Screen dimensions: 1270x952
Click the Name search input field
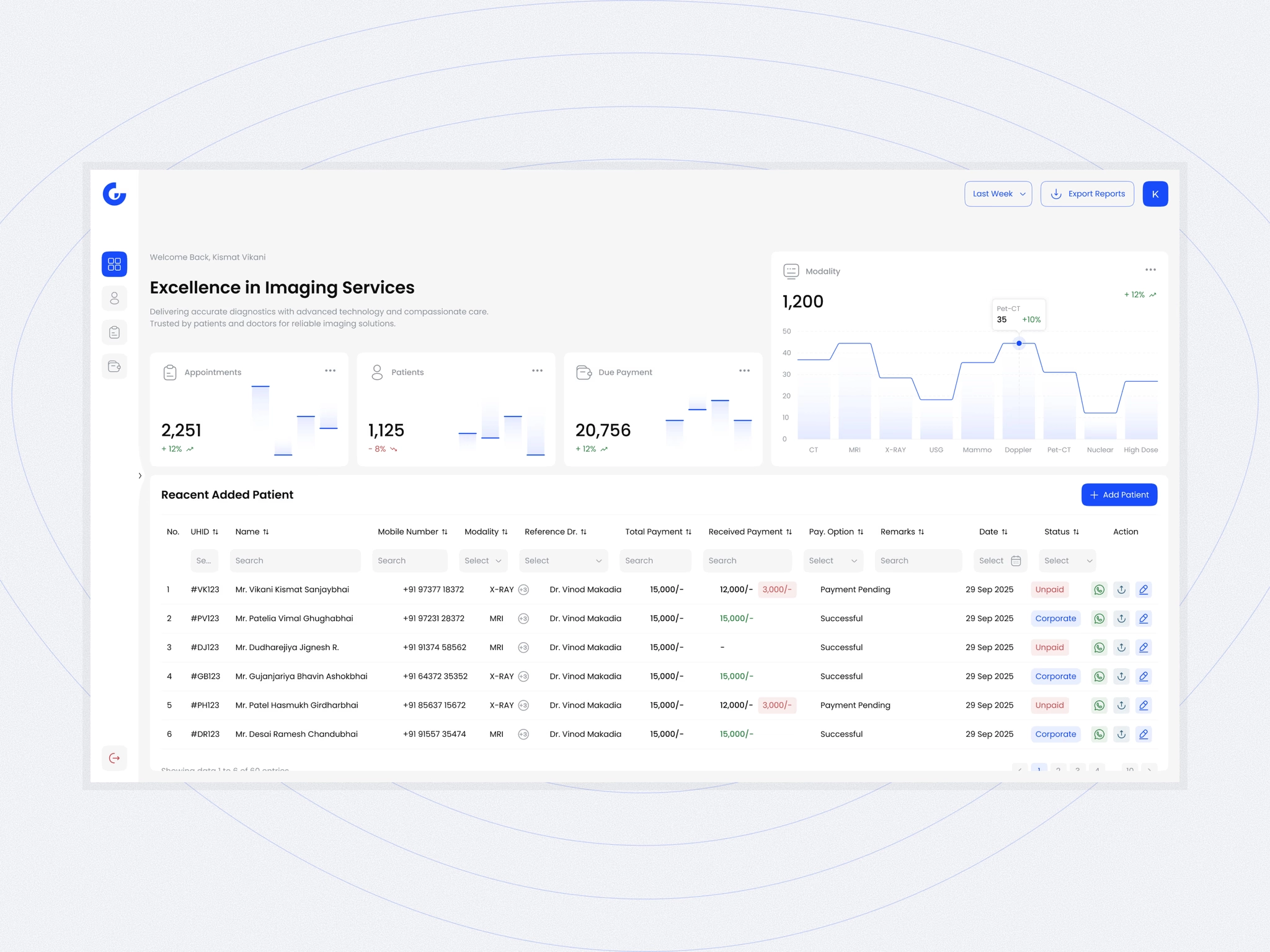(295, 560)
